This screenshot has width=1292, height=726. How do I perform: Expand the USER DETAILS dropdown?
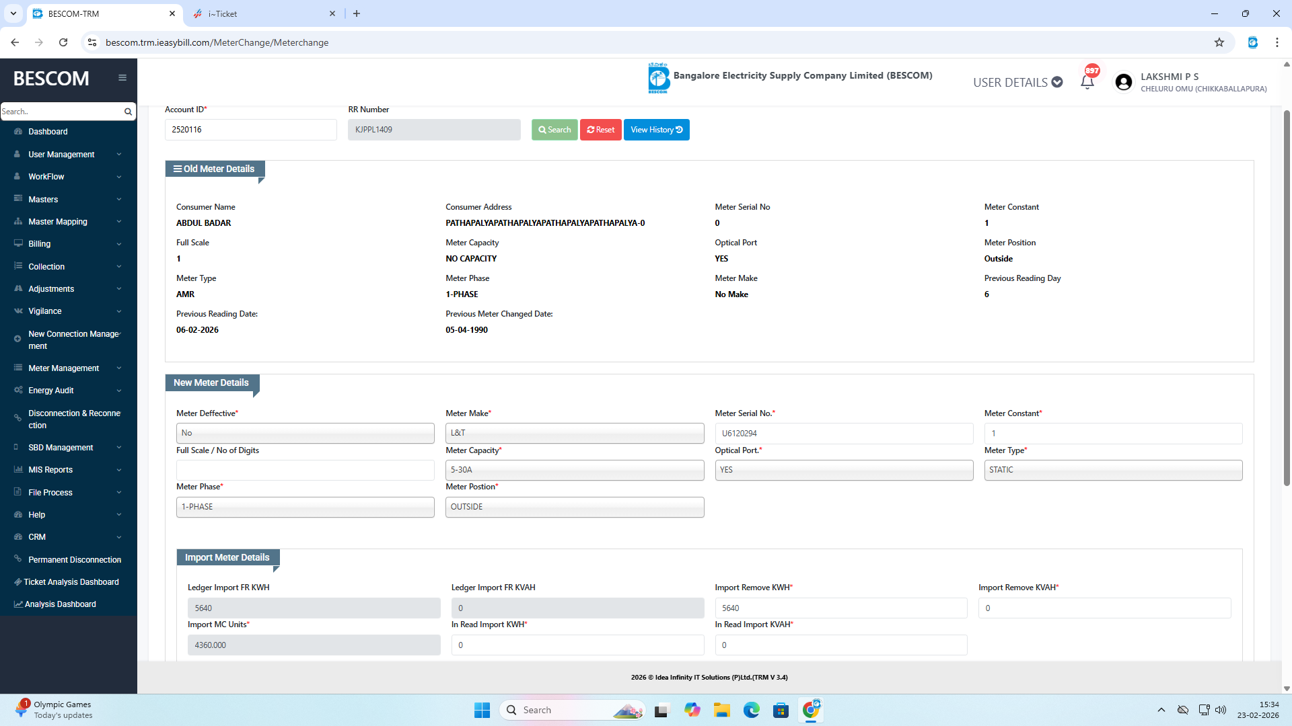coord(1017,82)
